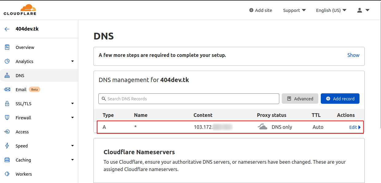Expand the Speed sidebar section arrow
Screen dimensions: 381x183
tap(73, 146)
